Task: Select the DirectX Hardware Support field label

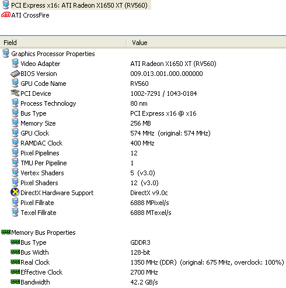Action: (x=57, y=193)
